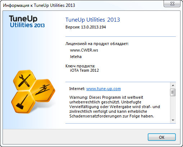This screenshot has width=183, height=147.
Task: Click the iOTA Team 2012 product key
Action: [84, 70]
